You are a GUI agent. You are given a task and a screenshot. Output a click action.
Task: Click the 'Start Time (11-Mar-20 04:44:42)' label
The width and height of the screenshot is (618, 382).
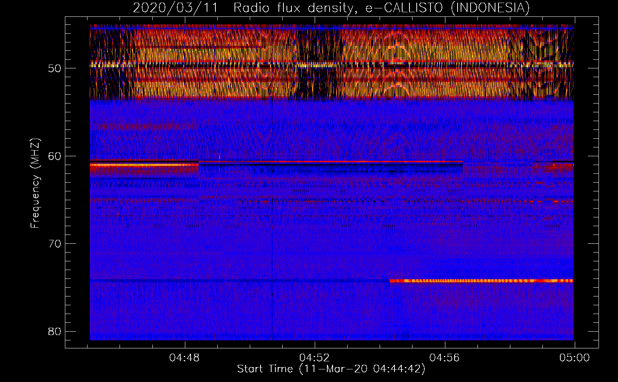click(x=331, y=369)
